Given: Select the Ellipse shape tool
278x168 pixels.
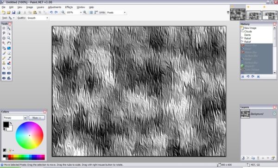Looking at the screenshot, I should coord(4,78).
